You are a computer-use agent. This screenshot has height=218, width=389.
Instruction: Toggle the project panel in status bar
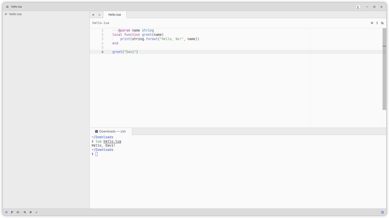[x=6, y=212]
